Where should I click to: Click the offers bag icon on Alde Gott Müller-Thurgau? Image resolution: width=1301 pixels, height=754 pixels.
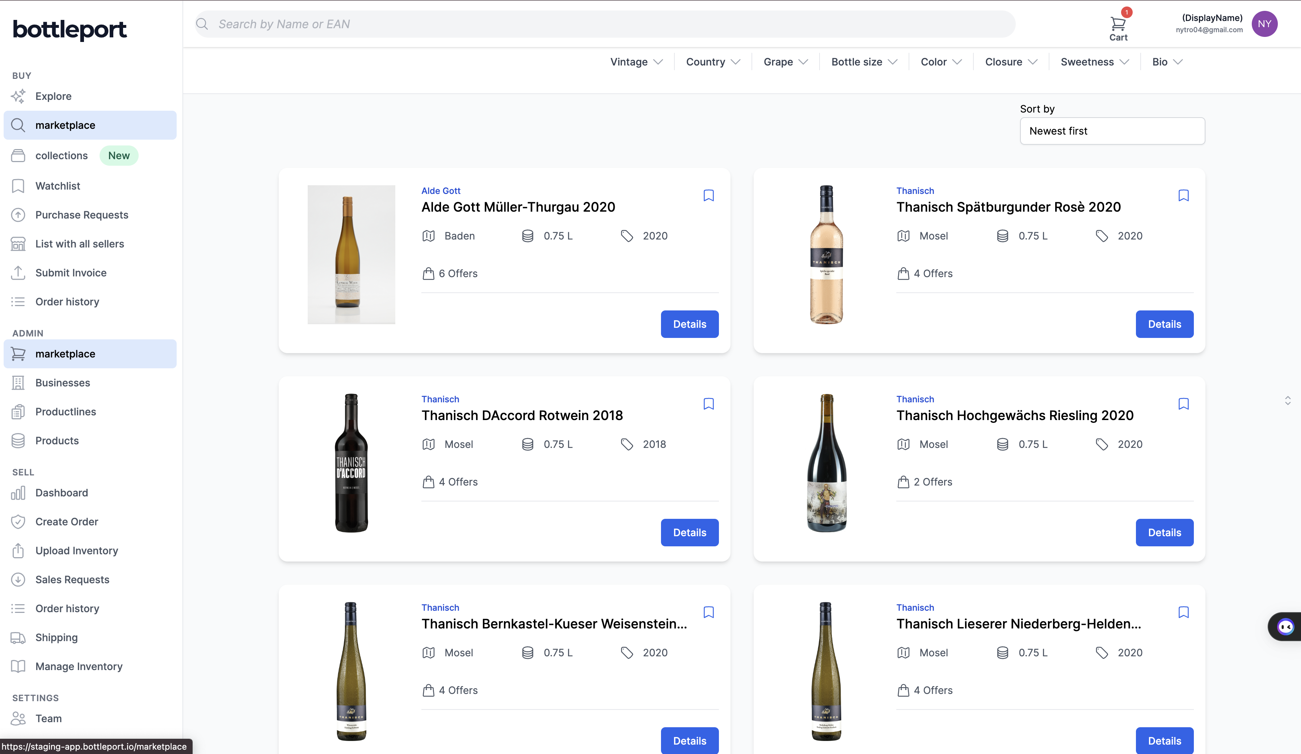pyautogui.click(x=429, y=274)
